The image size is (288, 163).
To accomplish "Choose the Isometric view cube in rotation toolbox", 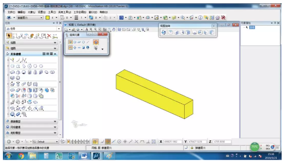I will click(x=187, y=33).
